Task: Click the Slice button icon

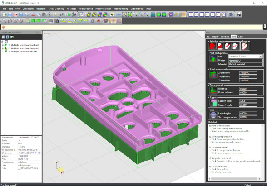Action: point(213,115)
